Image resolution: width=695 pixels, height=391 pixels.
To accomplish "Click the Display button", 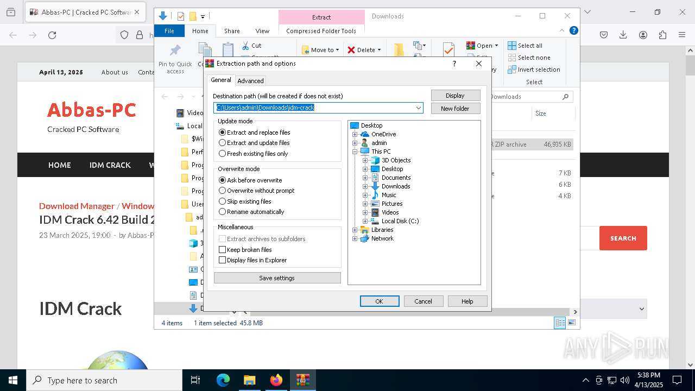I will pos(455,96).
